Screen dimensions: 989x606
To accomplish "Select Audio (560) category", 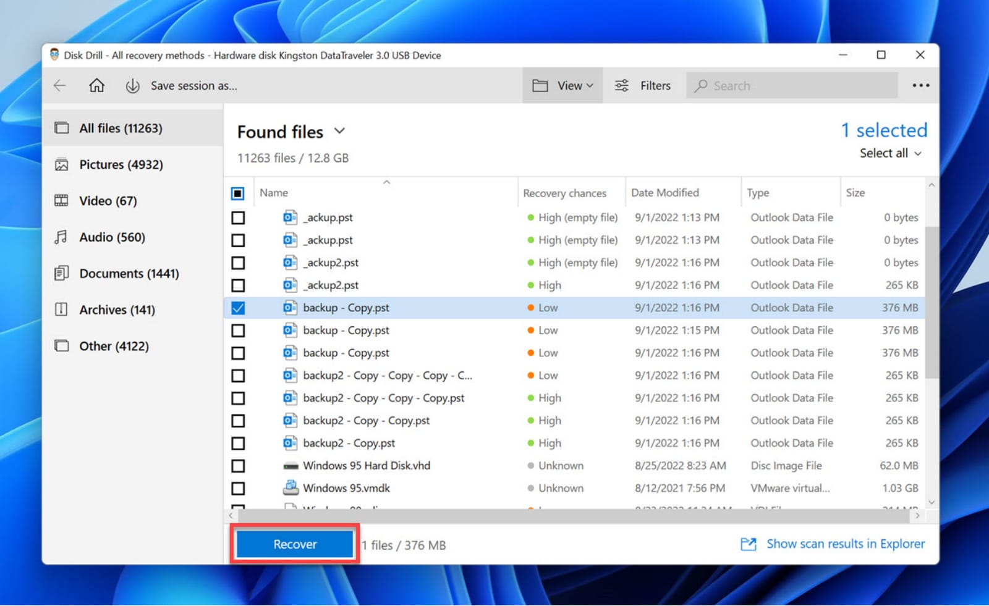I will pyautogui.click(x=132, y=237).
